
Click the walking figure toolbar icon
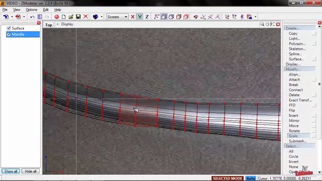242,17
